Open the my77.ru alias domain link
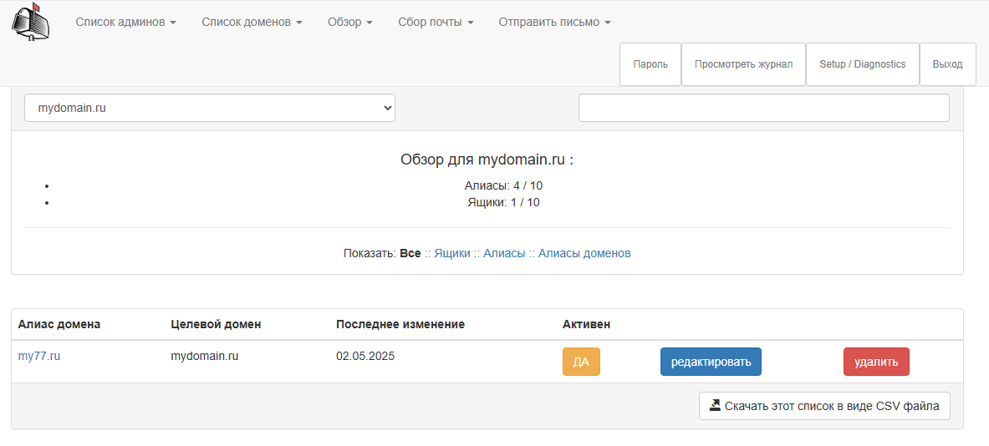 (39, 356)
